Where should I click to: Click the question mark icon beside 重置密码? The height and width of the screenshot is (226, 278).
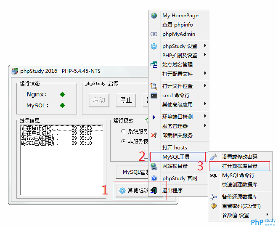214,206
